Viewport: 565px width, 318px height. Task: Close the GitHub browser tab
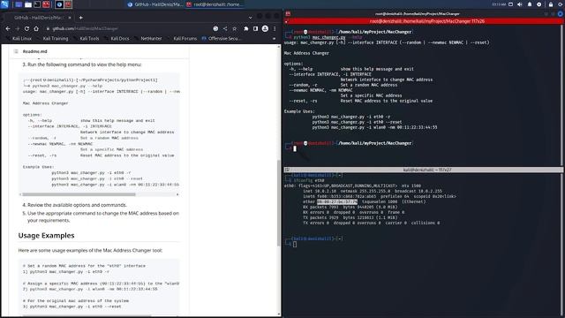pyautogui.click(x=70, y=18)
